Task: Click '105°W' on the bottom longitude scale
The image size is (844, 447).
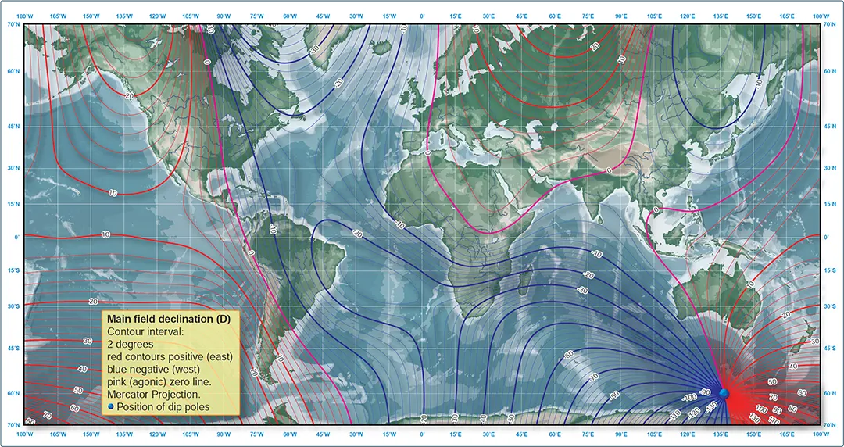Action: (190, 434)
